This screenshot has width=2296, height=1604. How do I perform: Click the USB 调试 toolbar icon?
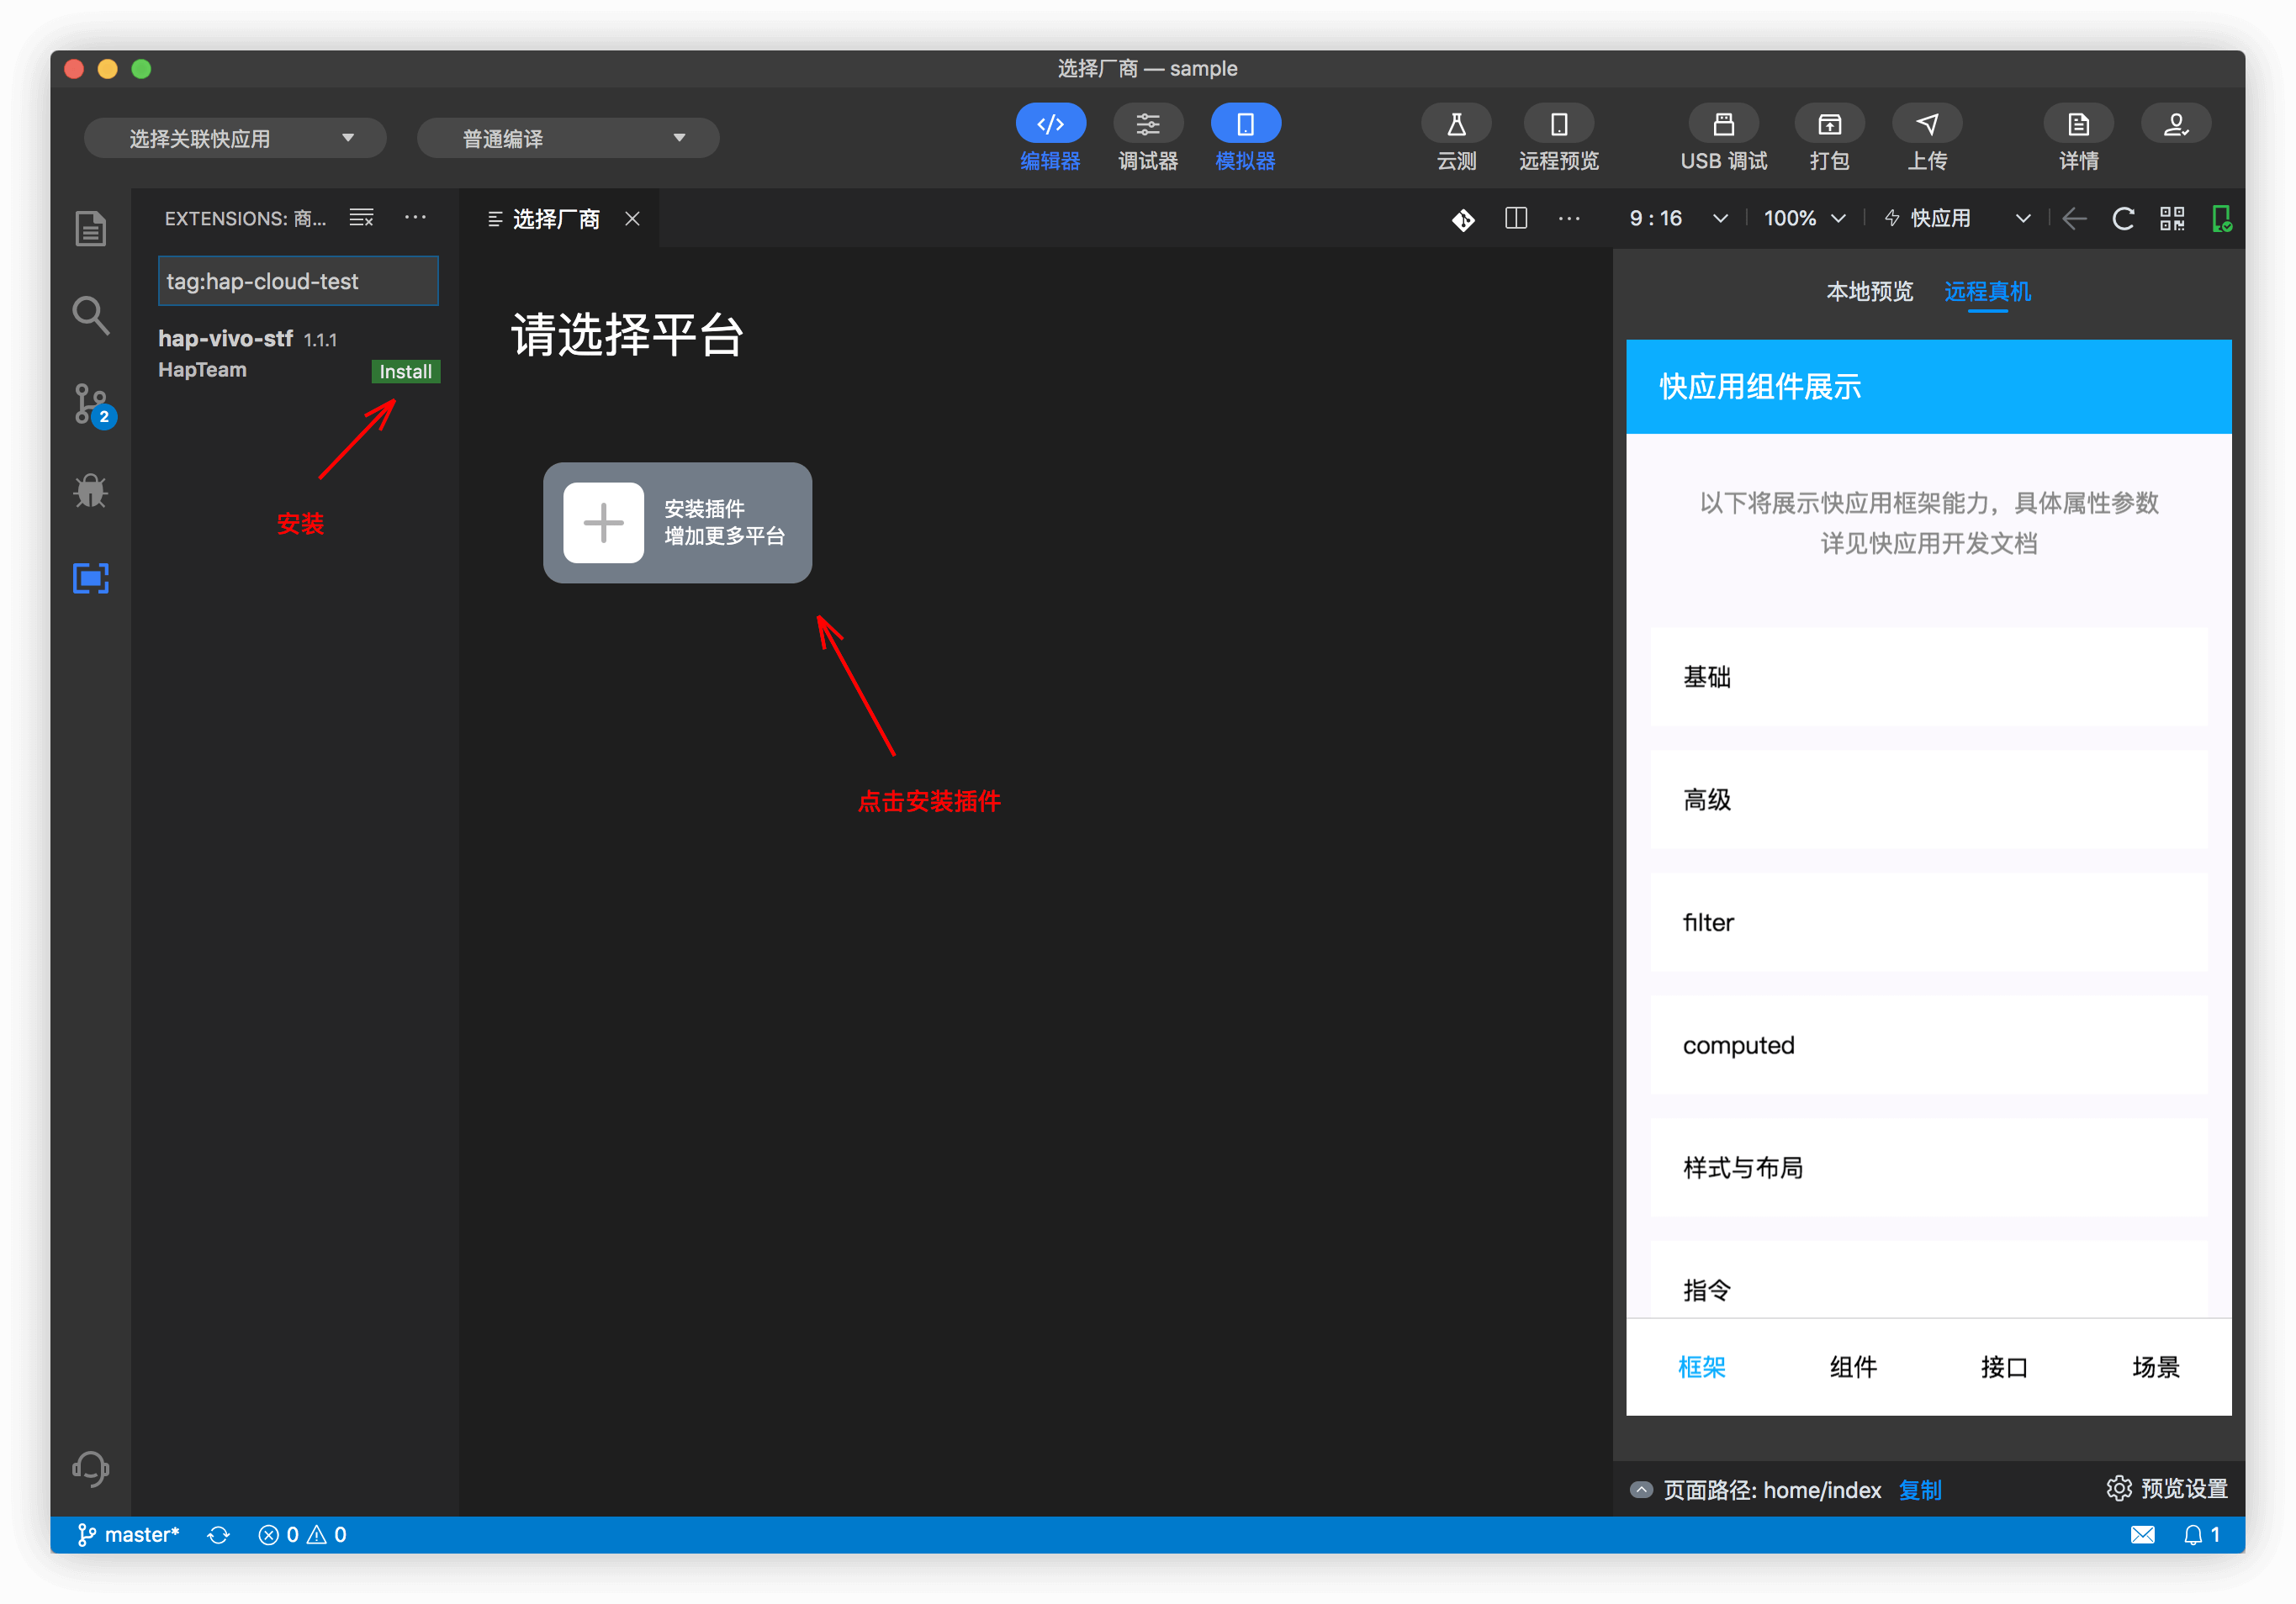pyautogui.click(x=1722, y=125)
